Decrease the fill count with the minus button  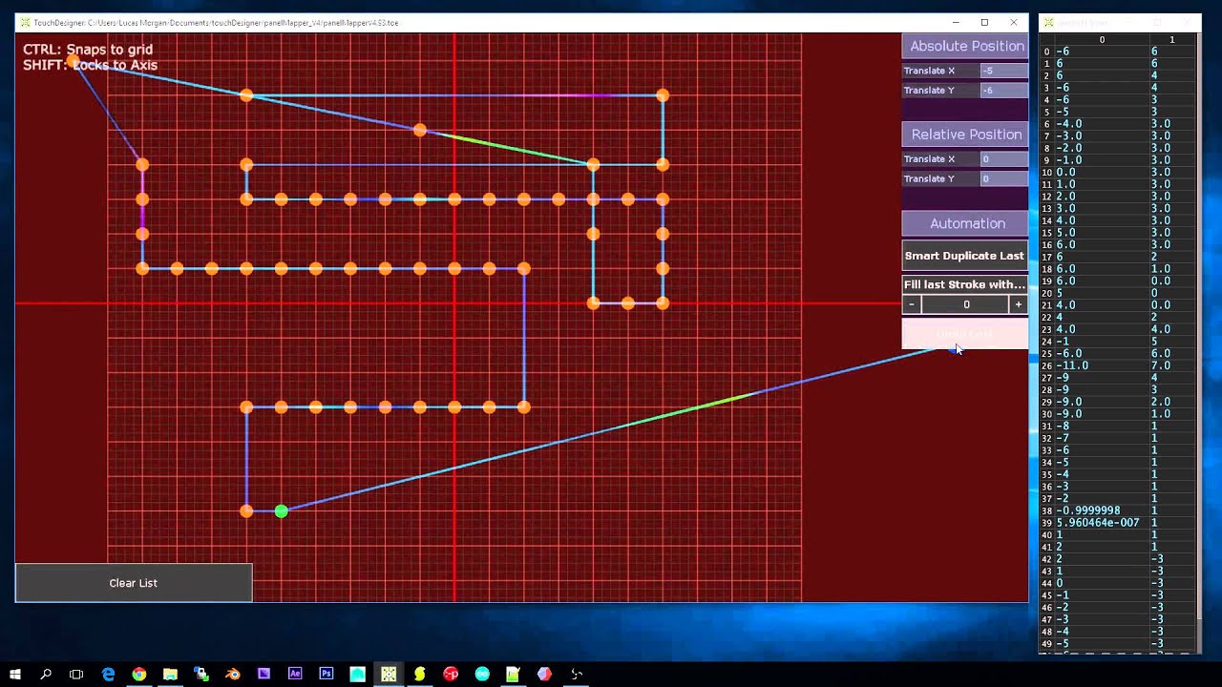coord(912,304)
